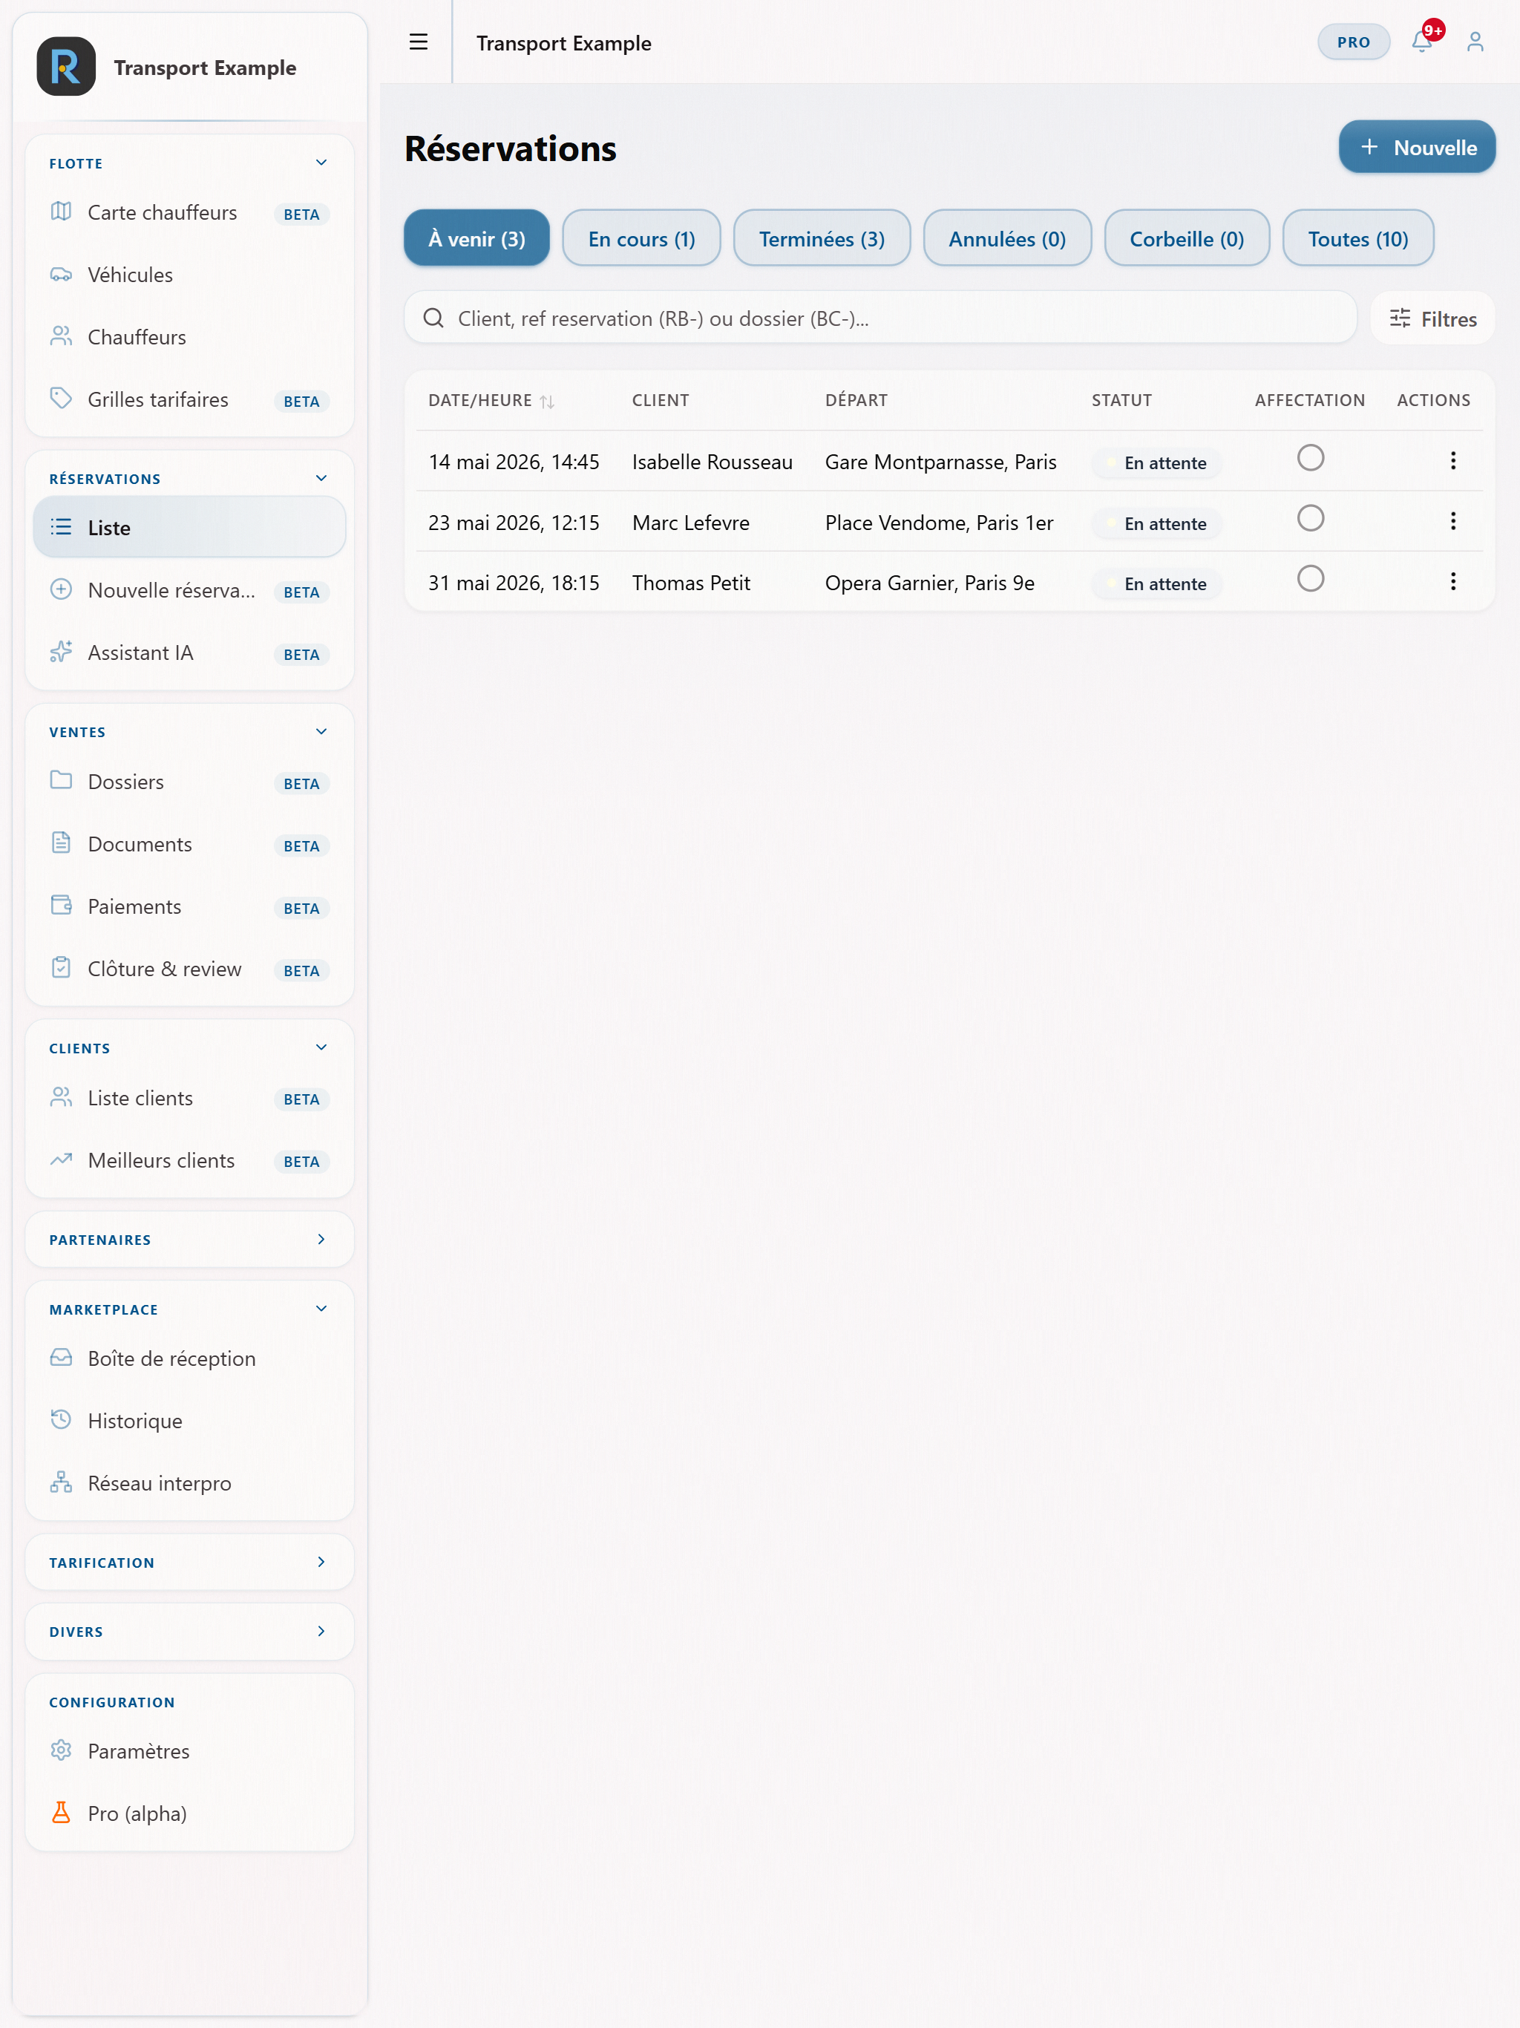Open actions menu for Marc Lefevre

[1452, 521]
